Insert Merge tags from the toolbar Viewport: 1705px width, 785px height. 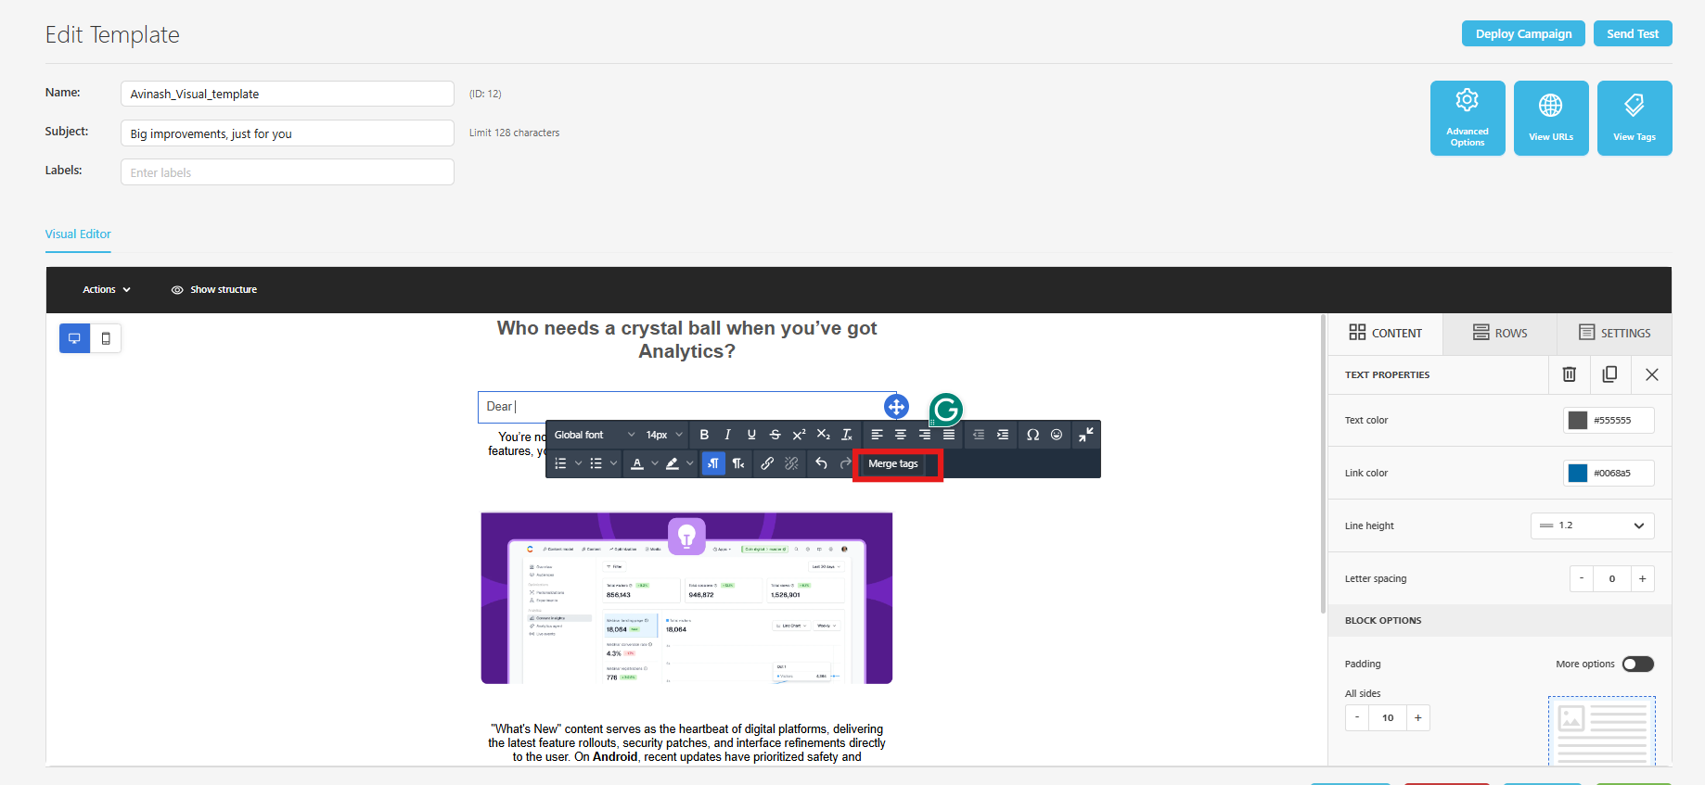[893, 463]
